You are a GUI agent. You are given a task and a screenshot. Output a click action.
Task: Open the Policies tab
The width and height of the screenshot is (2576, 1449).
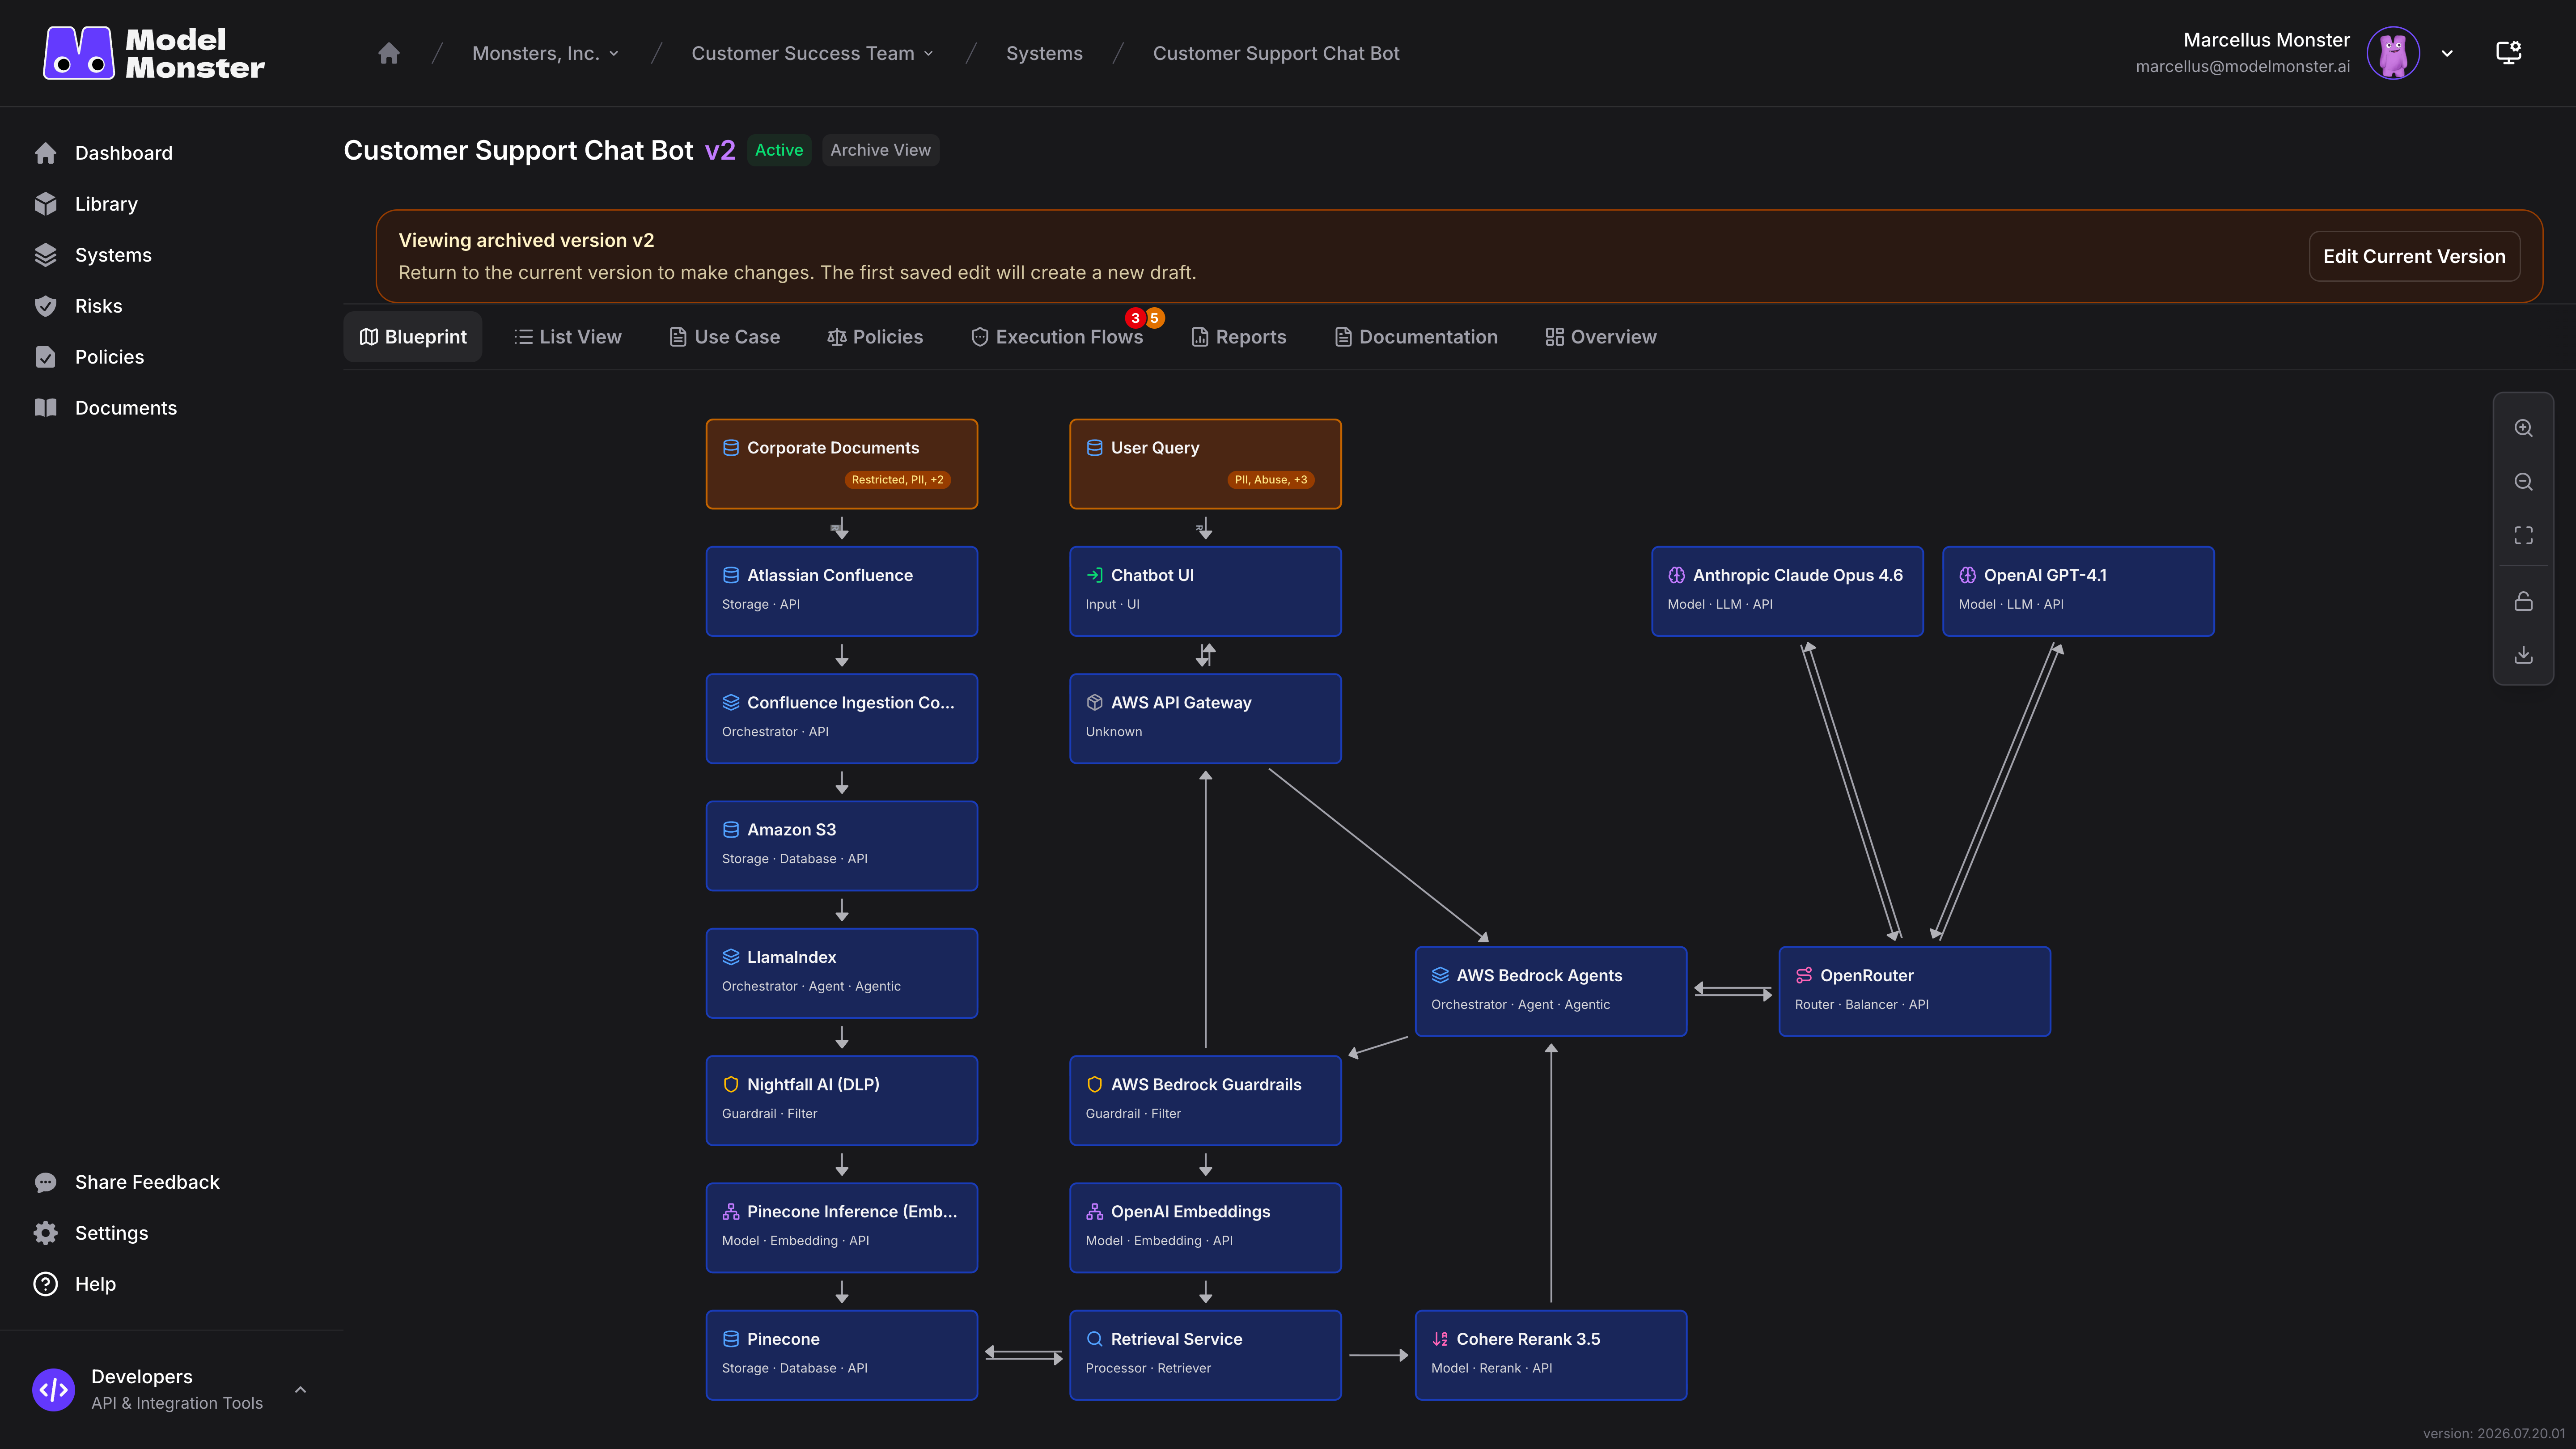875,337
